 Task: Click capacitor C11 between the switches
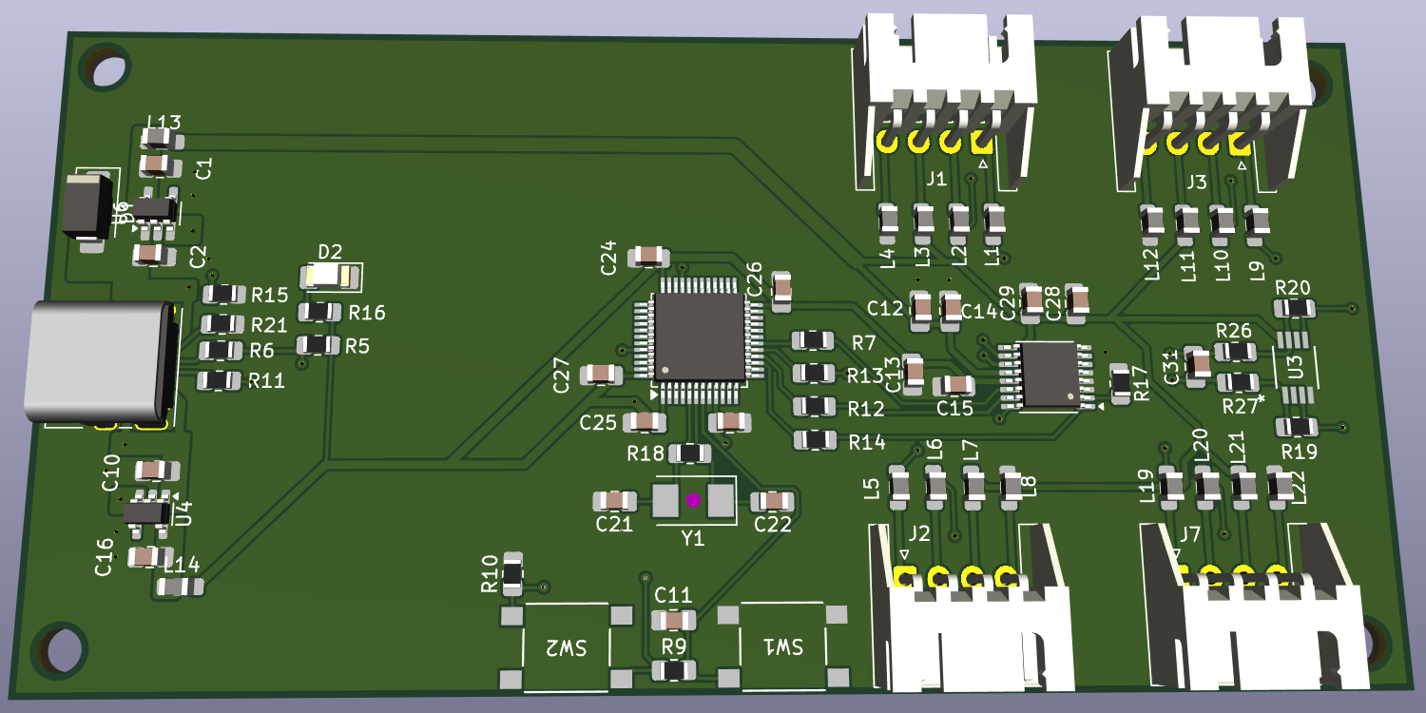[674, 621]
